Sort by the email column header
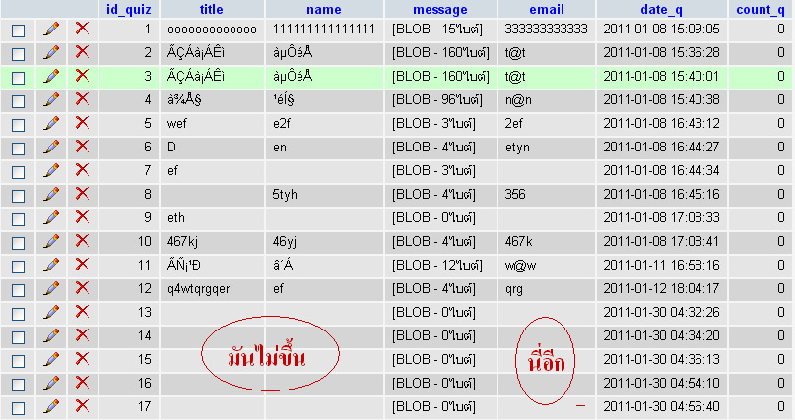This screenshot has height=420, width=795. (547, 9)
